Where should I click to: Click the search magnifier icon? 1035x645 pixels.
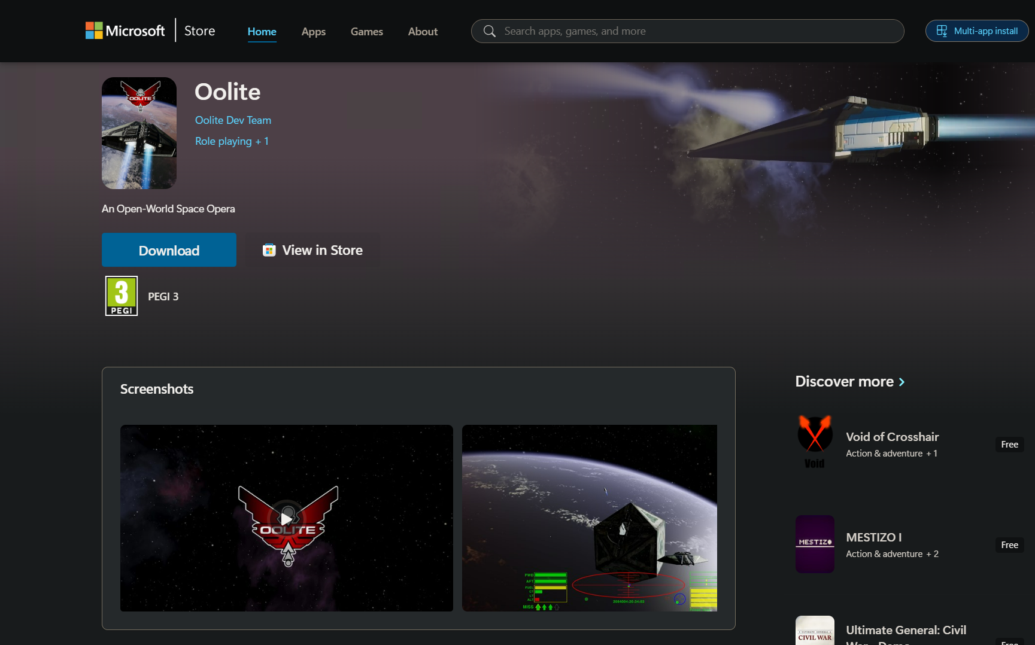490,31
